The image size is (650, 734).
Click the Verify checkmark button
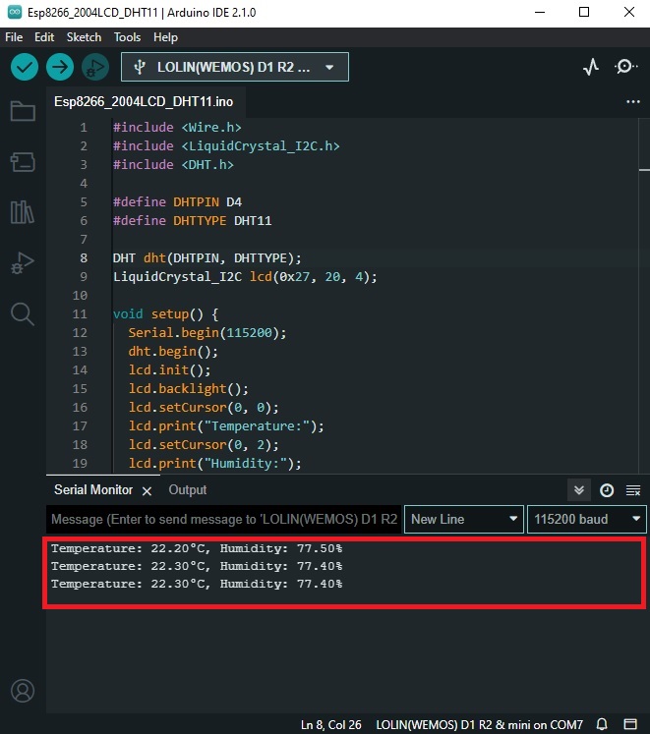pos(25,67)
